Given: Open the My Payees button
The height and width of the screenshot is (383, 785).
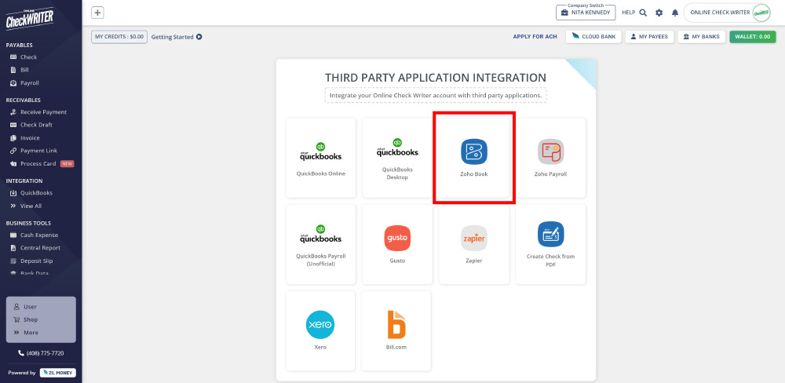Looking at the screenshot, I should click(649, 37).
